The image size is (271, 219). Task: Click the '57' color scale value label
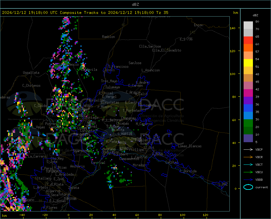(x=257, y=52)
